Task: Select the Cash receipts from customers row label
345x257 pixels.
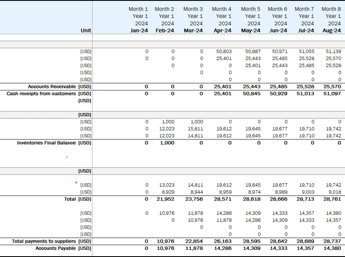Action: [x=39, y=93]
